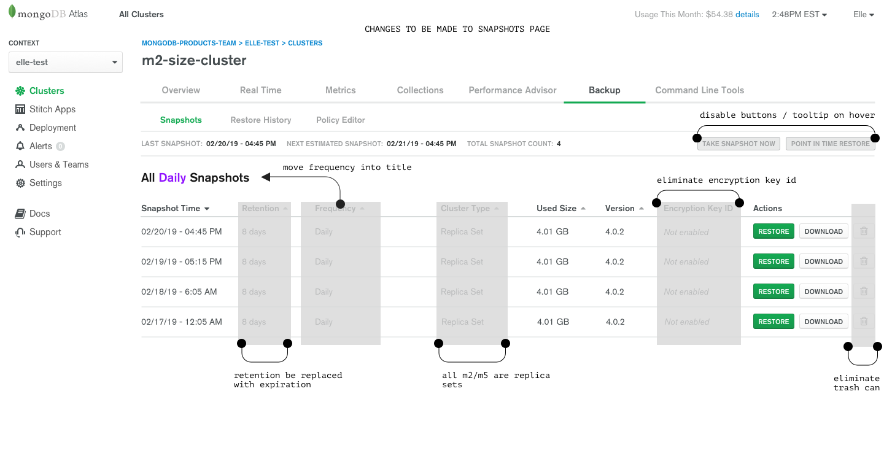884x464 pixels.
Task: Click the All Daily Snapshots heading
Action: (195, 178)
